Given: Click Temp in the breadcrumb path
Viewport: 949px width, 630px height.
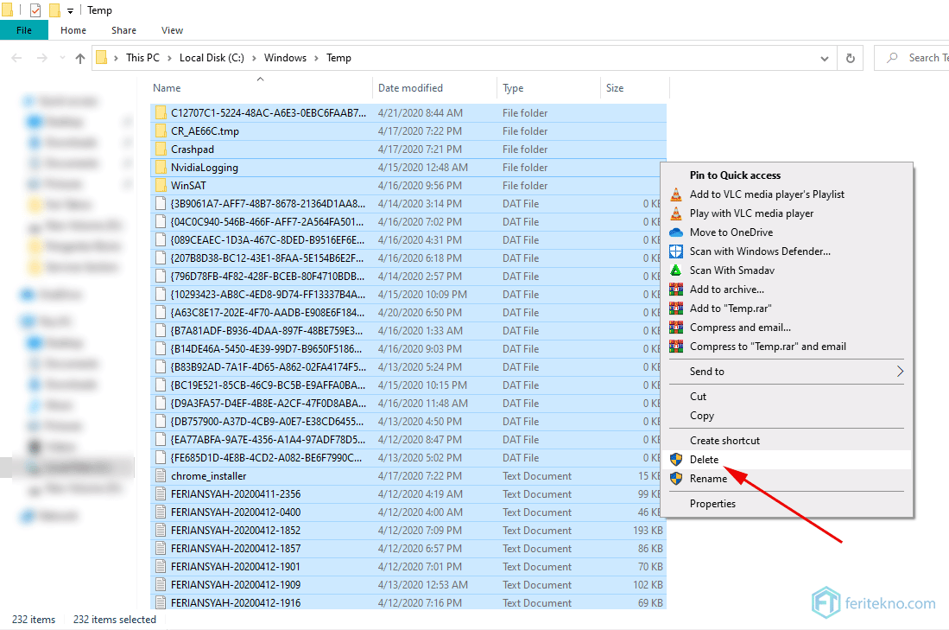Looking at the screenshot, I should 338,58.
